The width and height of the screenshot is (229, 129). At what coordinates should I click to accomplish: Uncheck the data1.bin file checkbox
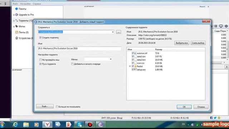pos(133,56)
